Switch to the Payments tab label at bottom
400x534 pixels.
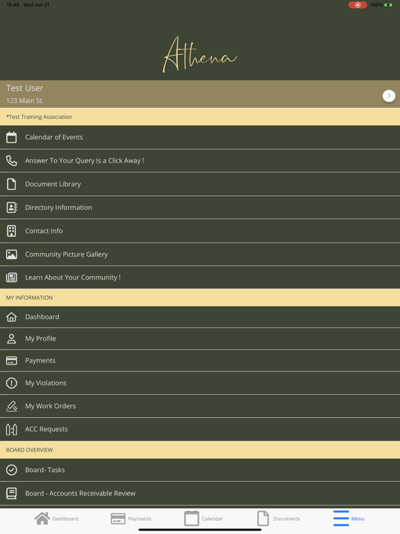pos(140,519)
